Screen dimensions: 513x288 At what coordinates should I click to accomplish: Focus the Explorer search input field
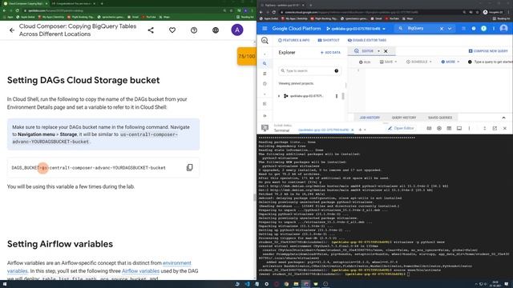309,71
